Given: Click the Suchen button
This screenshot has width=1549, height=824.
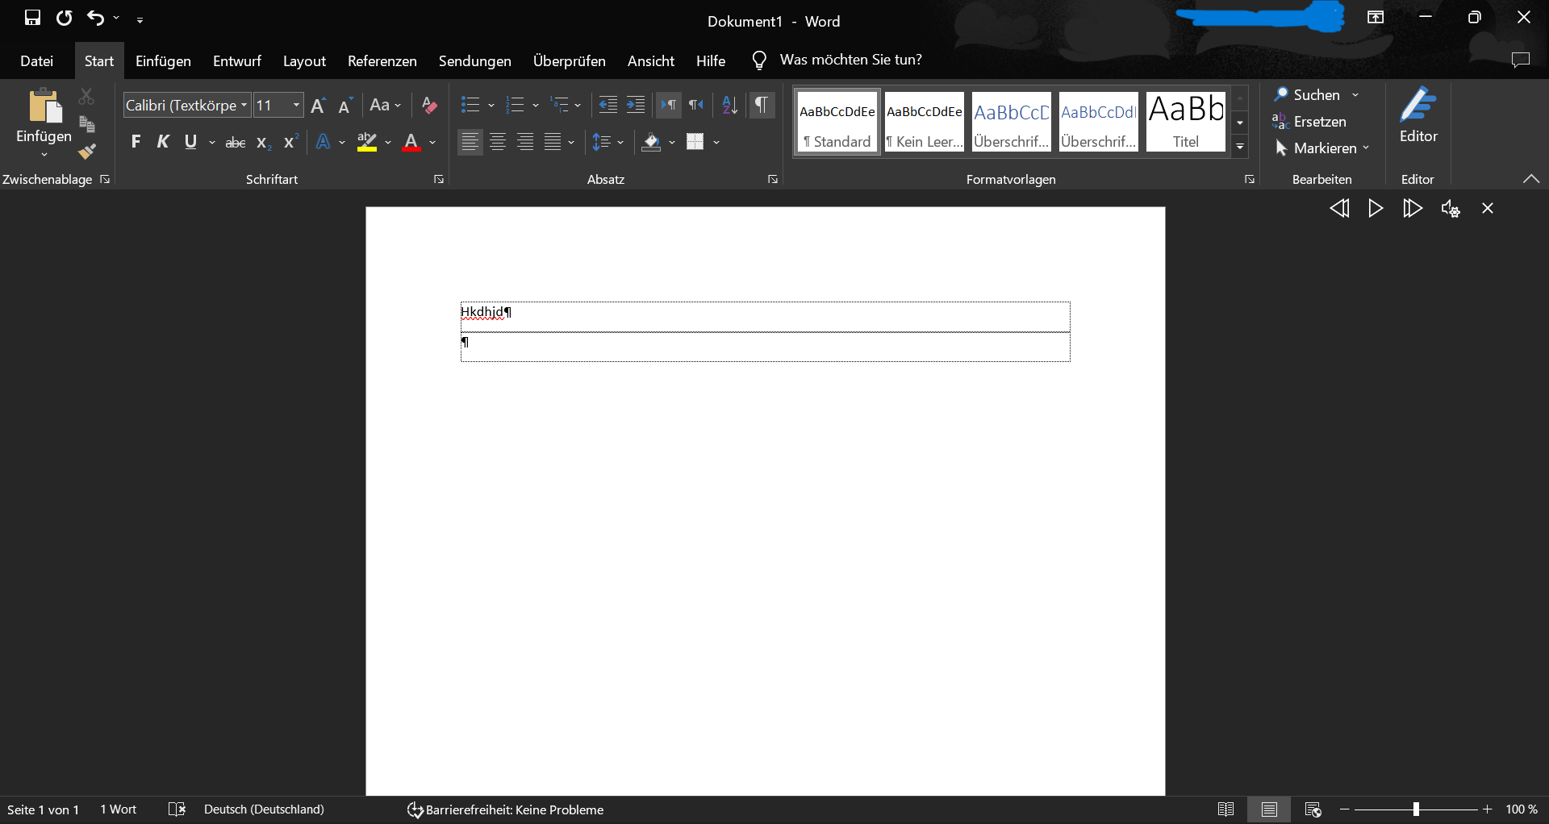Looking at the screenshot, I should point(1309,95).
